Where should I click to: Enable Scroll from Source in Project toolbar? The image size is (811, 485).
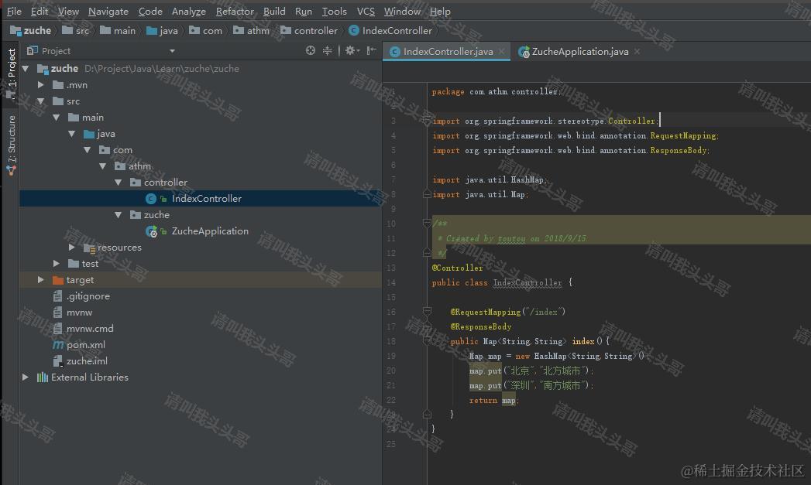pyautogui.click(x=310, y=50)
